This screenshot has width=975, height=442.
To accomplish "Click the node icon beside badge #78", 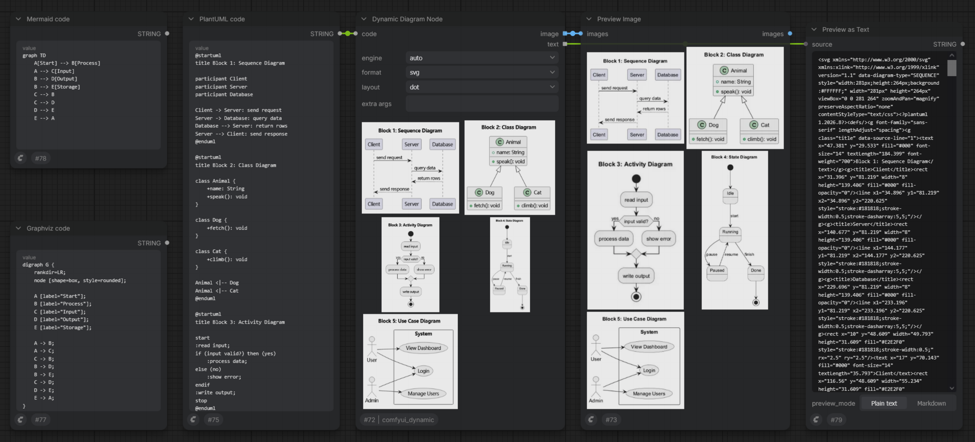I will [x=21, y=158].
